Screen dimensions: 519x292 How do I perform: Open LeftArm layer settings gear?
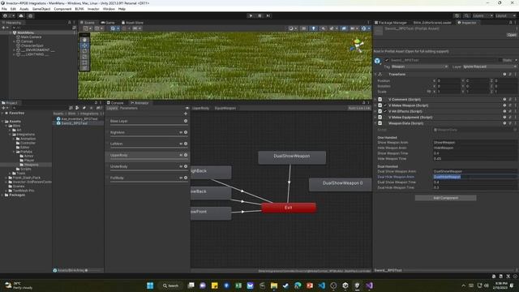click(x=186, y=144)
